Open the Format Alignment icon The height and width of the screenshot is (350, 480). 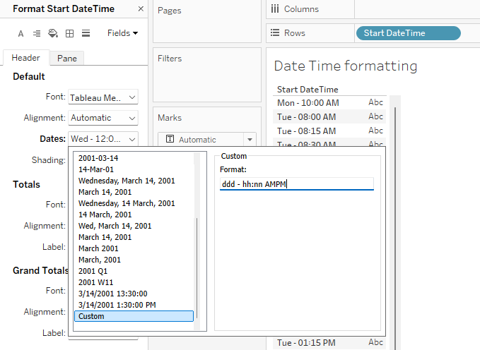click(x=37, y=33)
